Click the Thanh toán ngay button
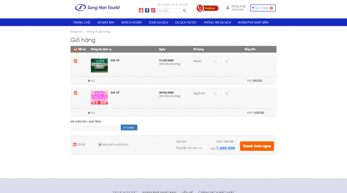This screenshot has width=347, height=193. (257, 146)
